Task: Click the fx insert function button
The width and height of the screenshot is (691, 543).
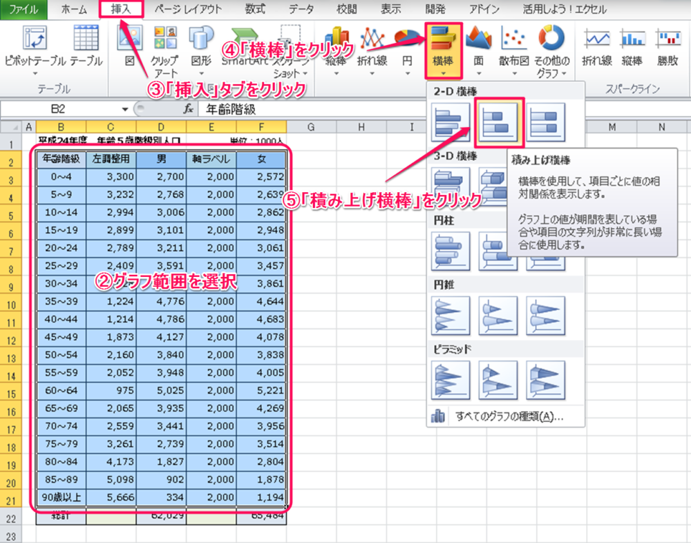Action: coord(187,109)
